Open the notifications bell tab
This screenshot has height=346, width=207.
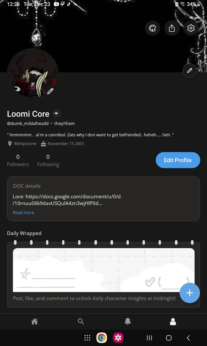pos(128,321)
